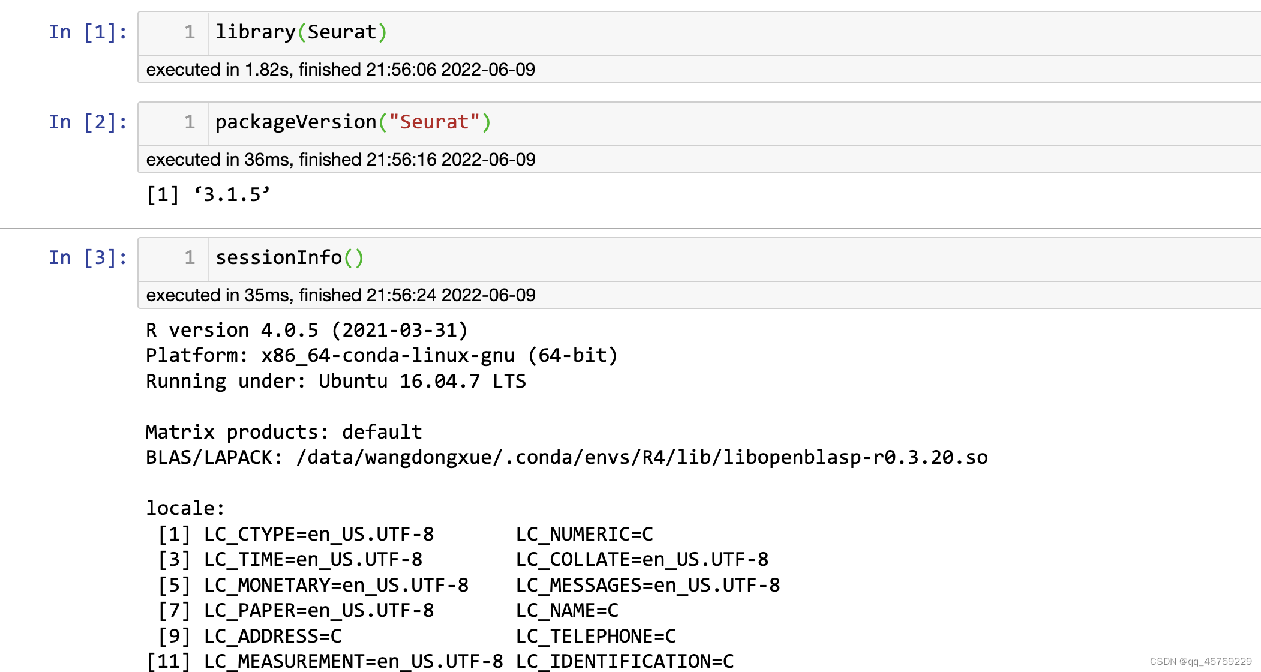The width and height of the screenshot is (1261, 672).
Task: Click the BLAS/LAPACK library path line
Action: point(567,457)
